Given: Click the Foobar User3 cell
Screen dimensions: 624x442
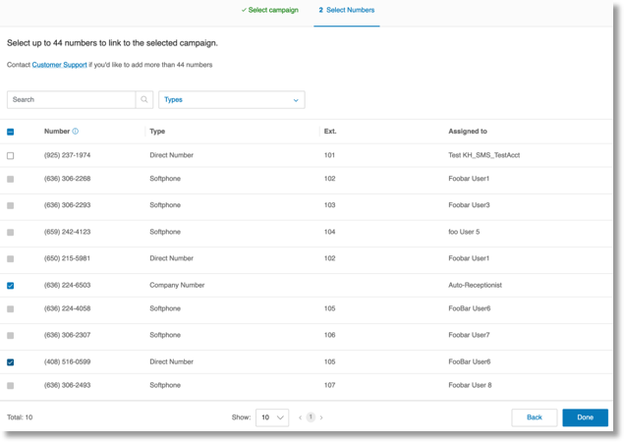Looking at the screenshot, I should 469,205.
